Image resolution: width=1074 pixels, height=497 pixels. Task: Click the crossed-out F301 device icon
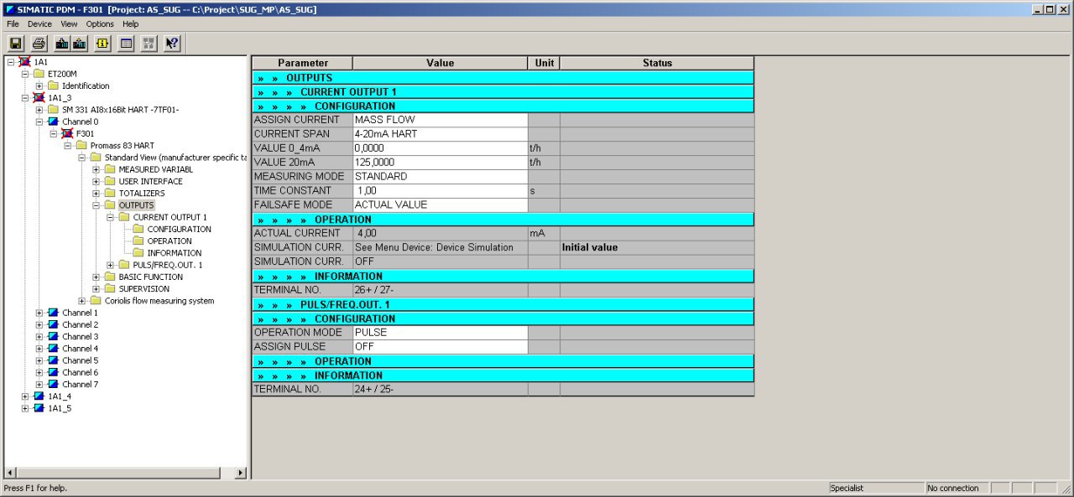(x=67, y=133)
